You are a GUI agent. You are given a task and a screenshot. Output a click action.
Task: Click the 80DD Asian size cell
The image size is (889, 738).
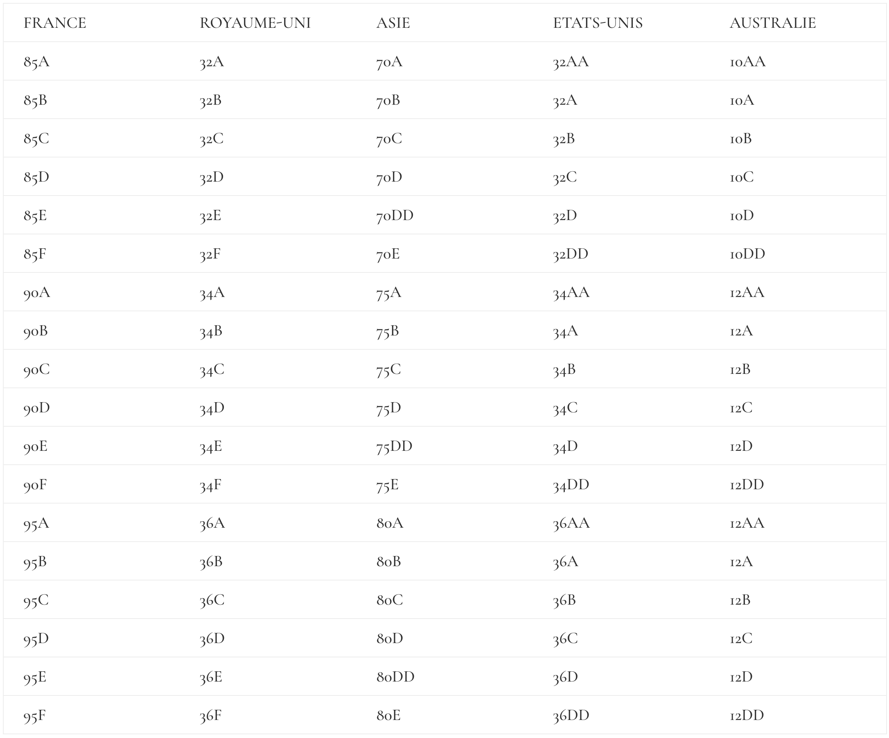pos(395,677)
